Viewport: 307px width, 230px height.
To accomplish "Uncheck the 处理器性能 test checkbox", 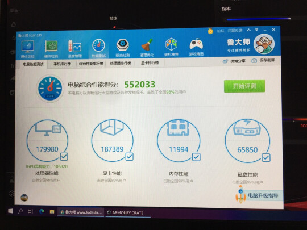I will [64, 157].
